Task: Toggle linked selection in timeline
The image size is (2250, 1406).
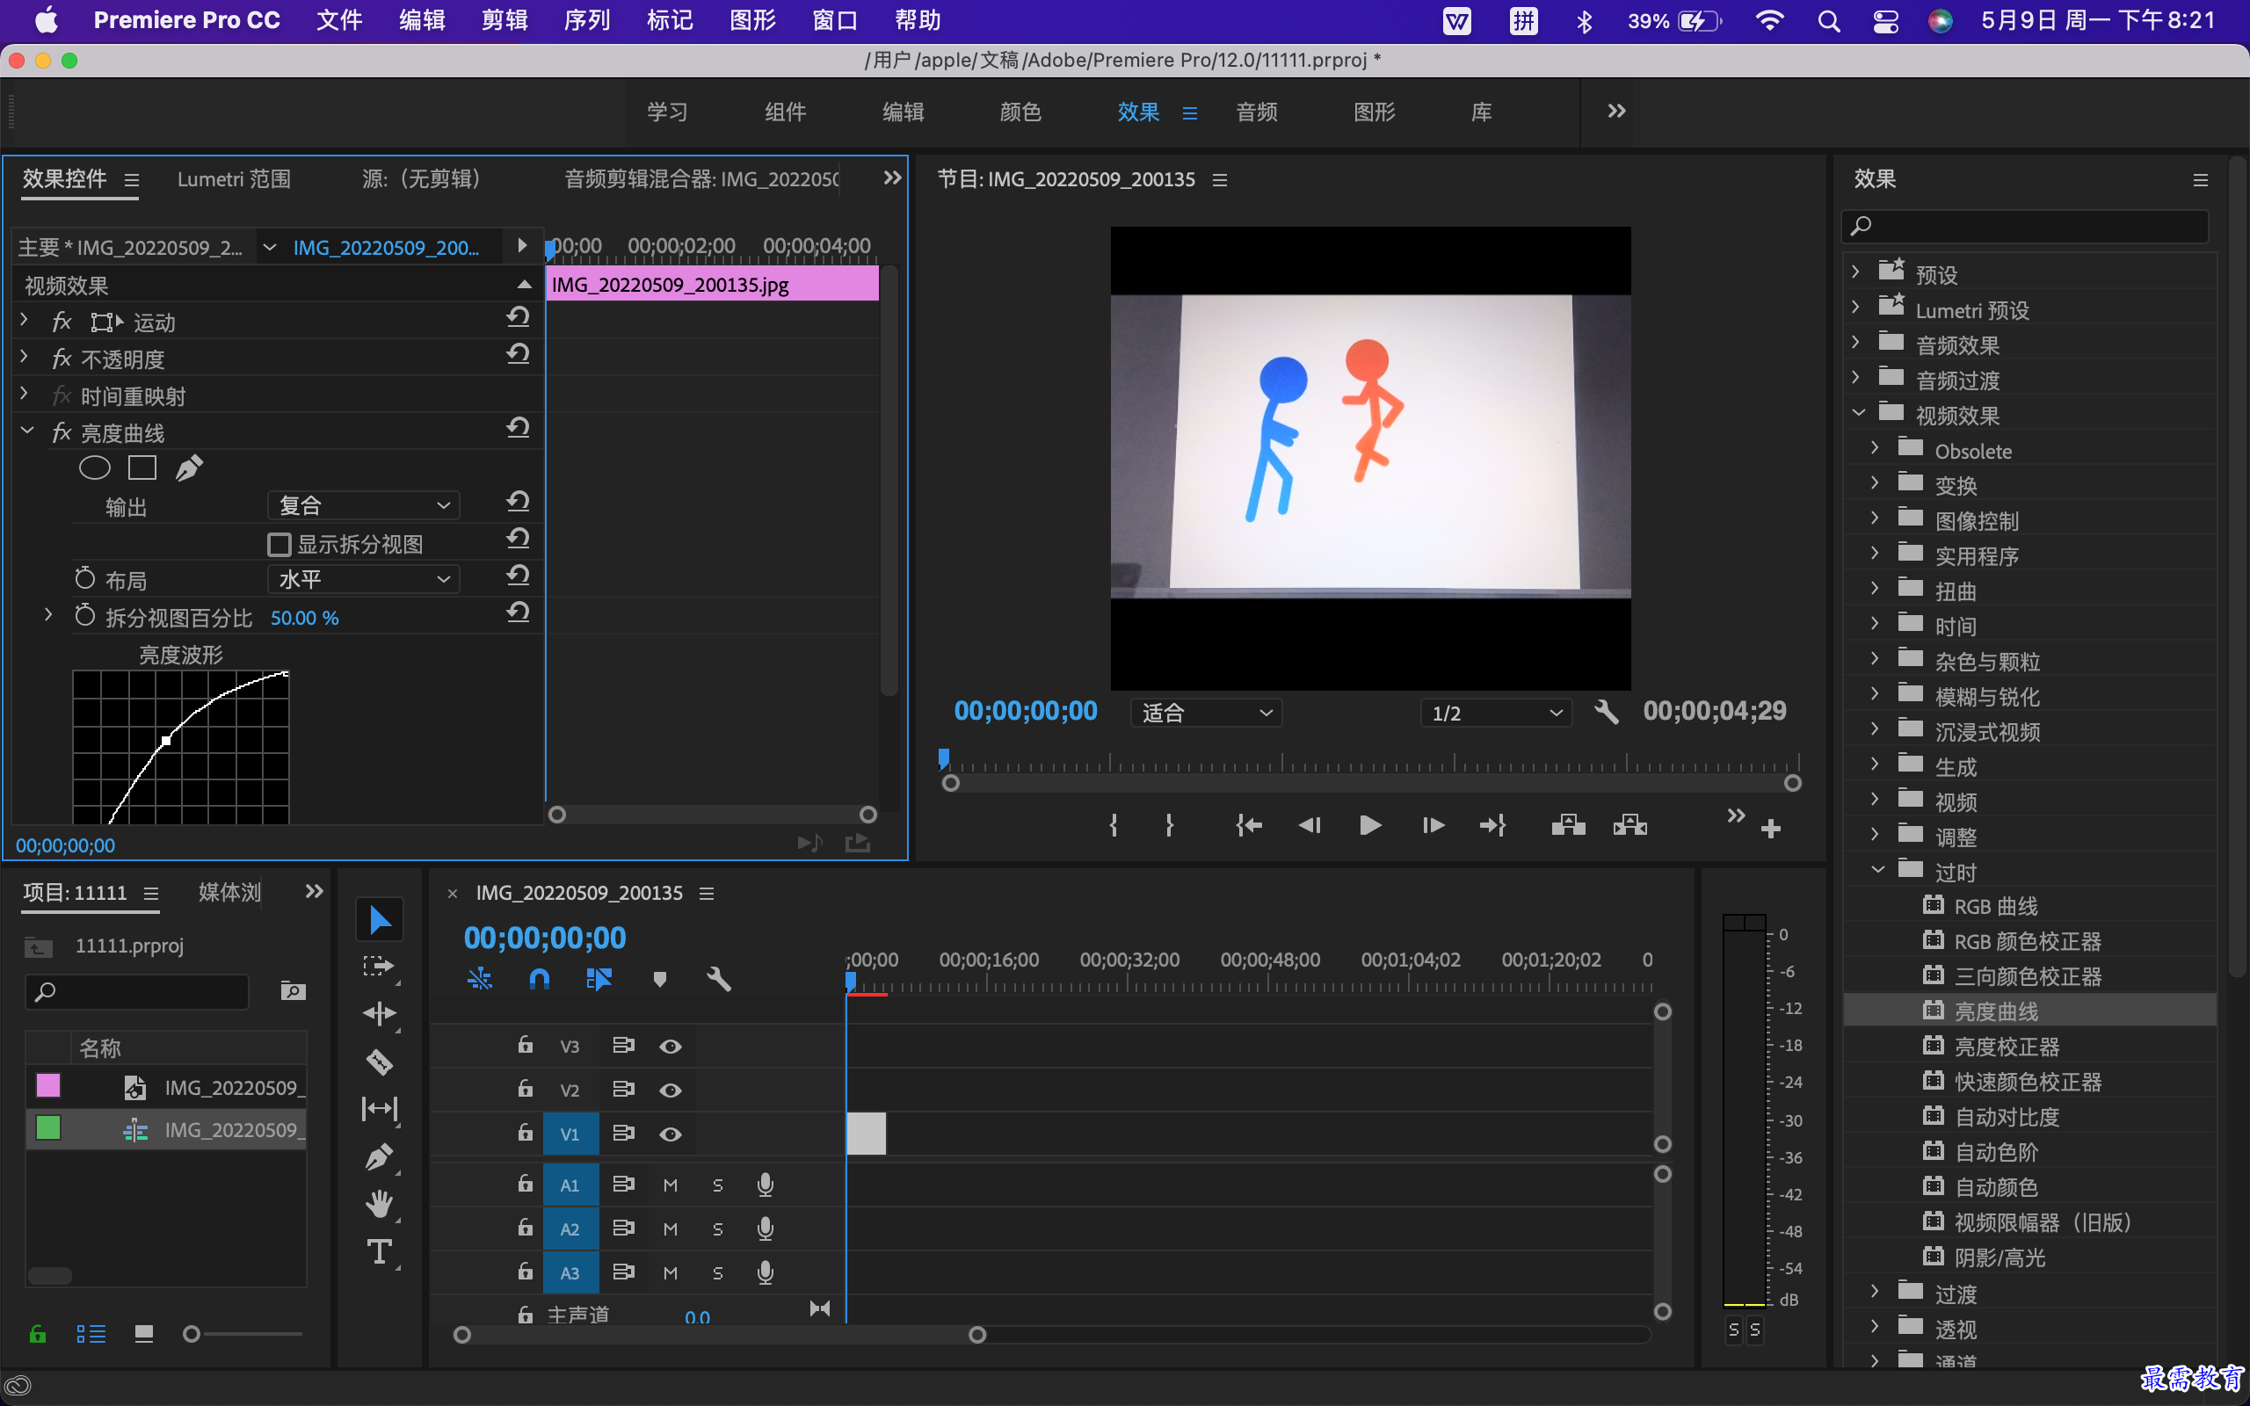Action: tap(599, 979)
